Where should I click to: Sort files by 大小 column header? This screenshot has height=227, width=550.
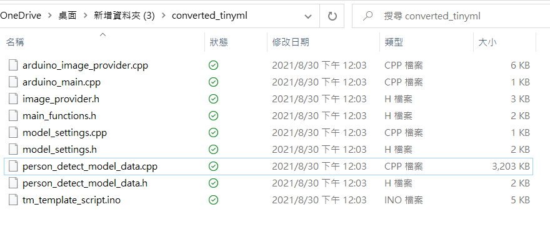click(487, 42)
